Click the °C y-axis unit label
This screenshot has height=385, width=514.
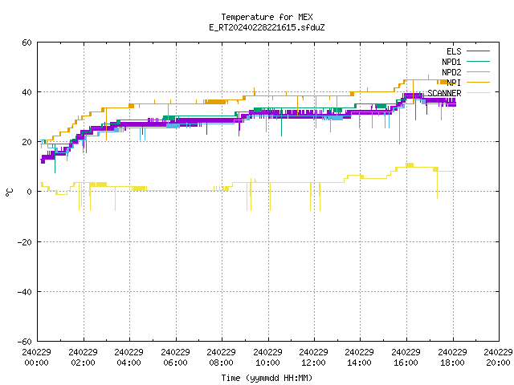[9, 192]
